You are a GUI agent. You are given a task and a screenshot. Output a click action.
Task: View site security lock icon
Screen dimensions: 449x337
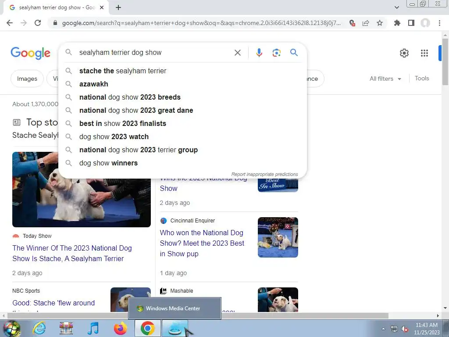55,23
